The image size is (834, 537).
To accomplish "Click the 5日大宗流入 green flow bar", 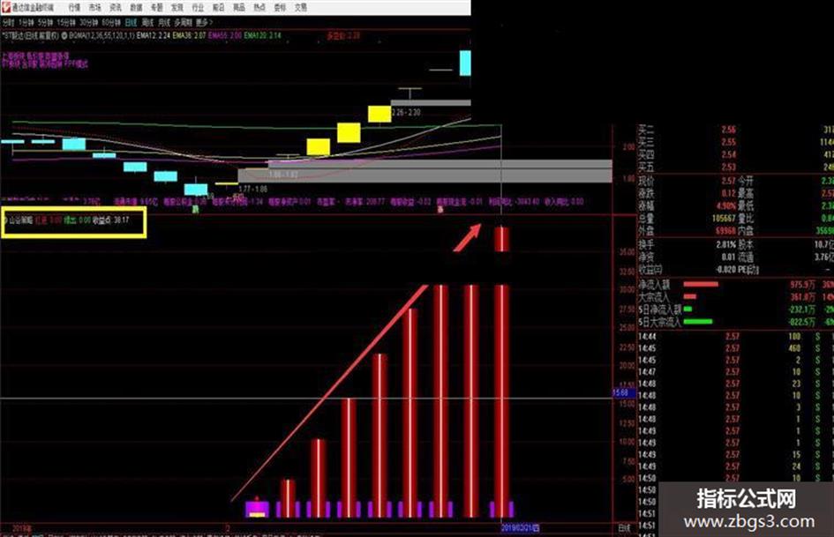I will point(698,322).
